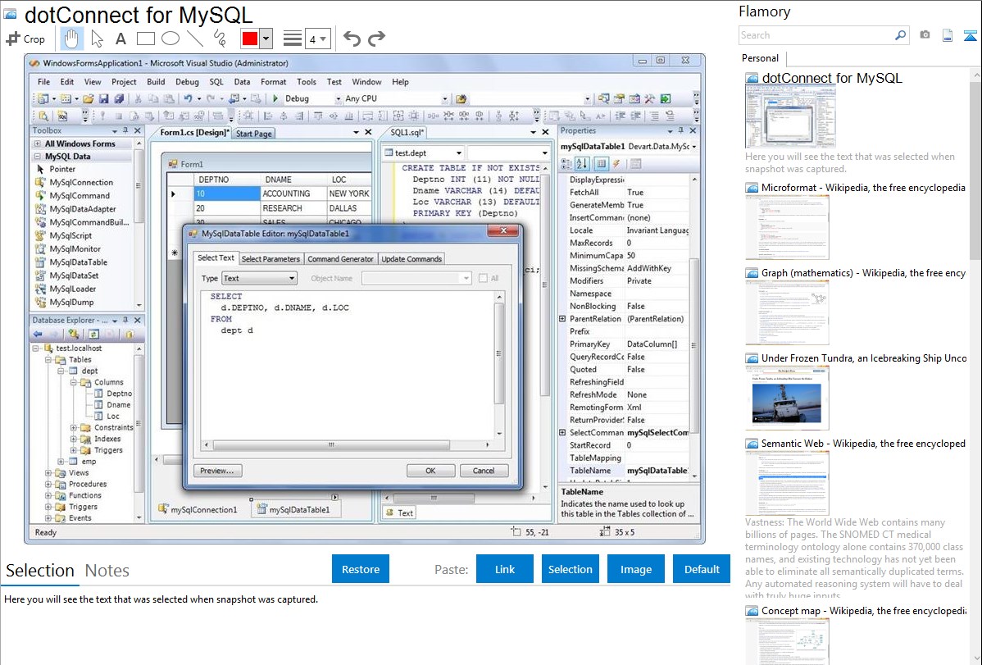The image size is (982, 665).
Task: Click the Paste Link button
Action: click(505, 569)
